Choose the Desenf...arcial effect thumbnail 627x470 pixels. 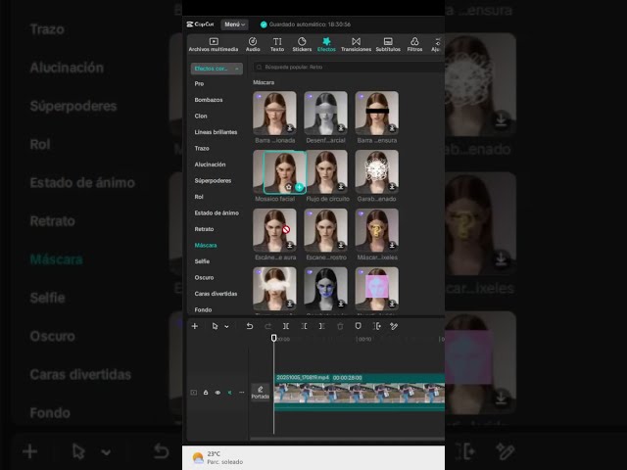325,113
